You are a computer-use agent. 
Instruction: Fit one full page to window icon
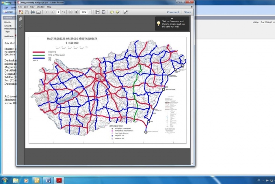point(104,12)
